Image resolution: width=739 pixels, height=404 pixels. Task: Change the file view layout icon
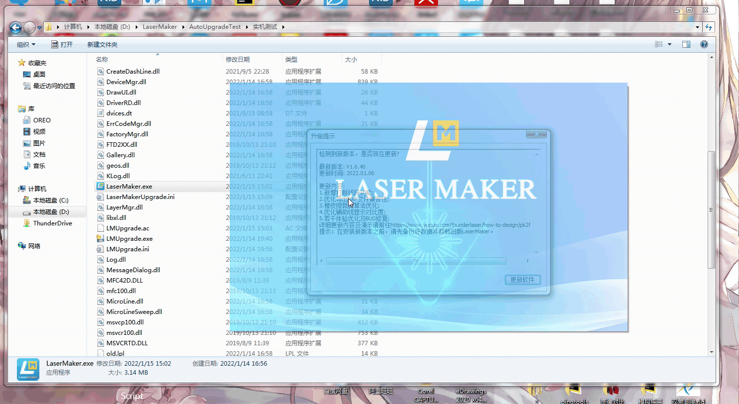[659, 44]
